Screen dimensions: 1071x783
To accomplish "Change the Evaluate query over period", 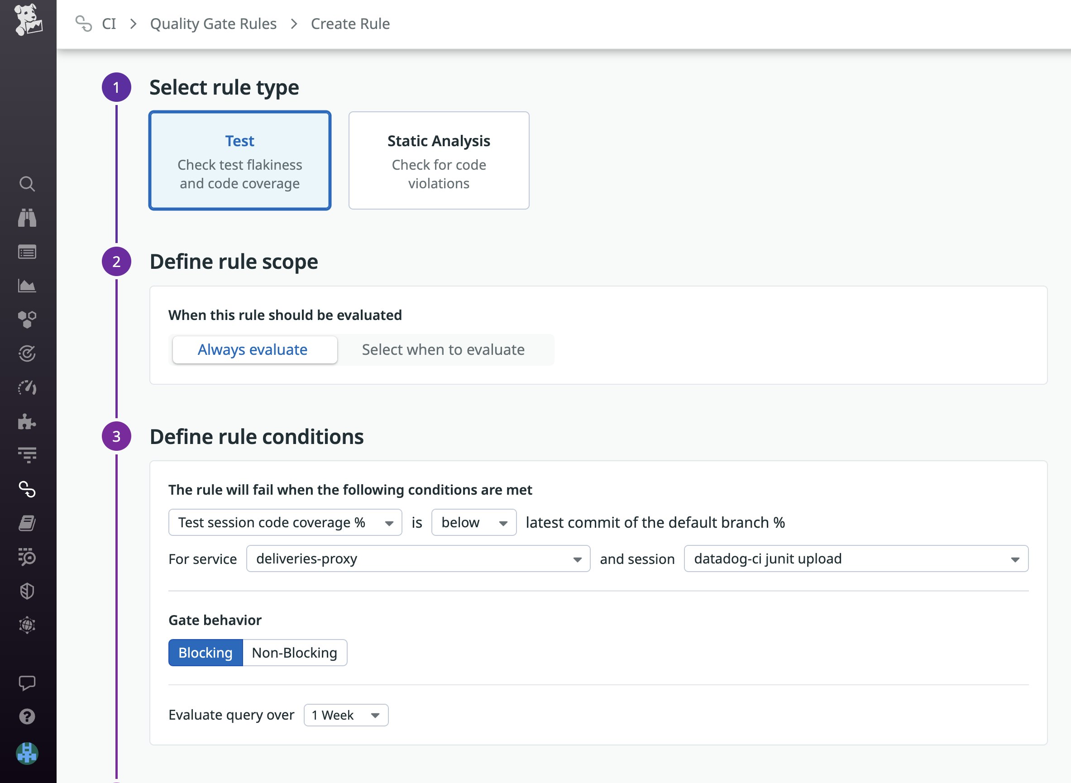I will 345,715.
